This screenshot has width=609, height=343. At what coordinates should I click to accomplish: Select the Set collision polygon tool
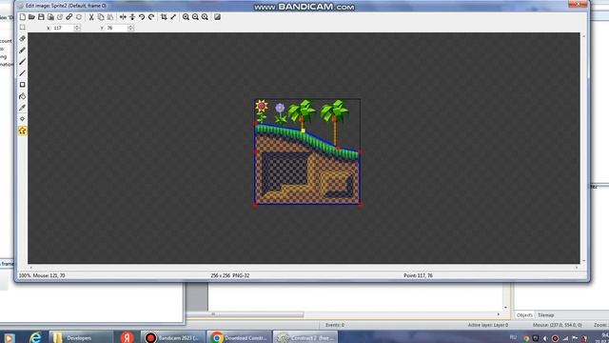point(23,131)
